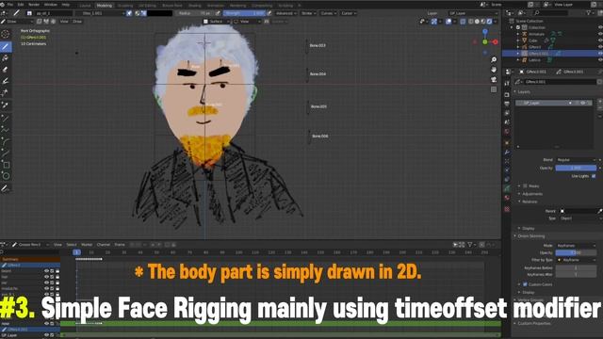Select the Erase tool
Screen dimensions: 603x339
pyautogui.click(x=6, y=70)
